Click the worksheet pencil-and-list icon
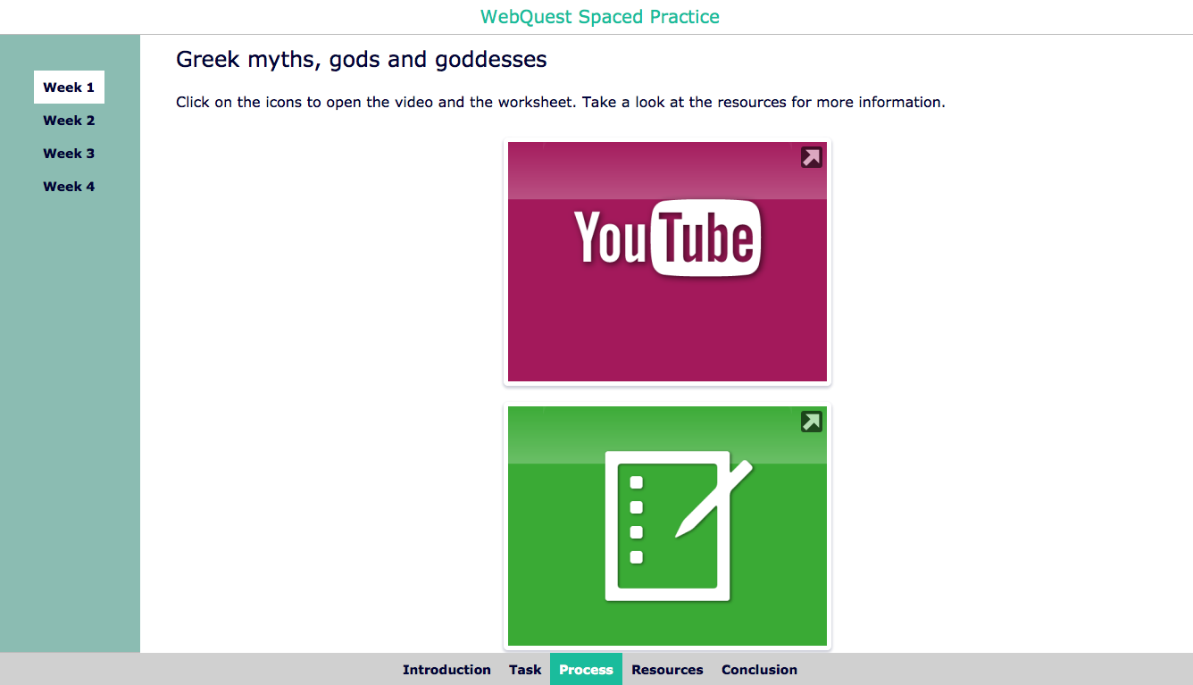The image size is (1193, 685). point(679,526)
